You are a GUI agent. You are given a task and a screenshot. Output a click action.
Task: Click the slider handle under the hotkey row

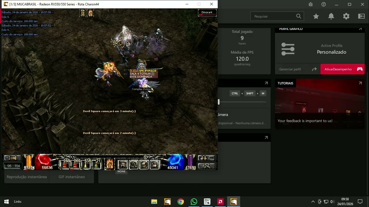point(219,102)
